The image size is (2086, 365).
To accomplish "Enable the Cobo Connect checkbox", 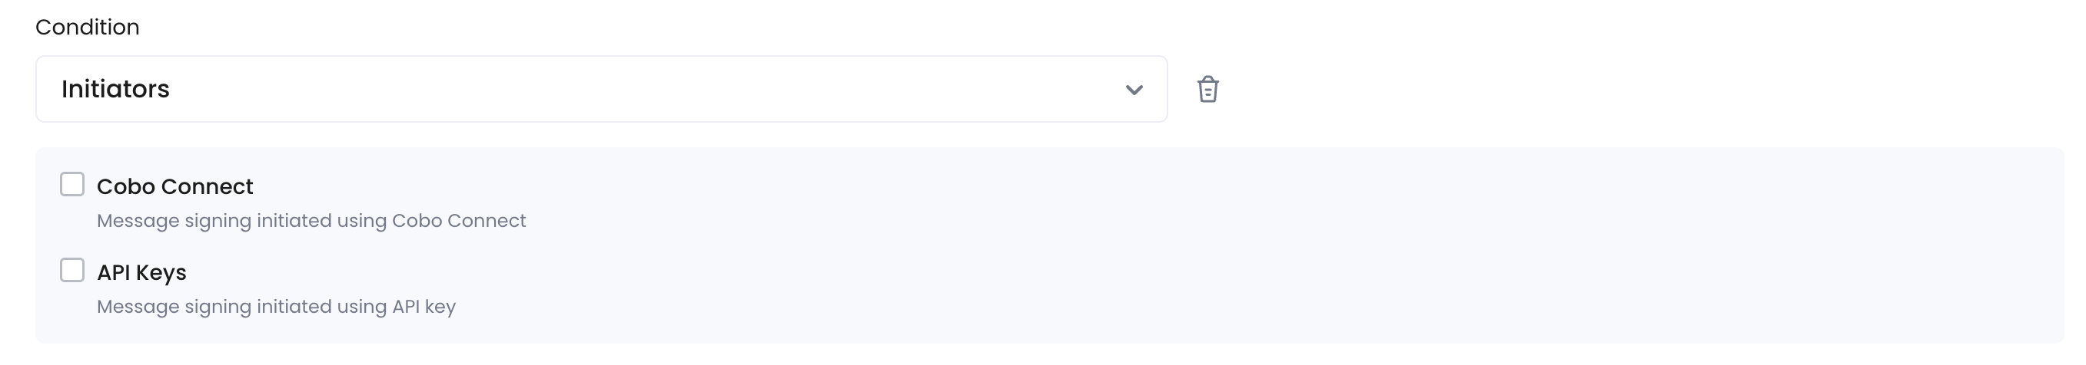I will [x=72, y=184].
